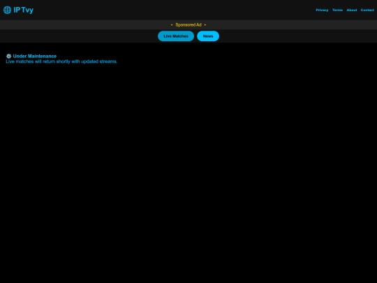Click the globe logo icon
377x283 pixels.
pos(7,10)
